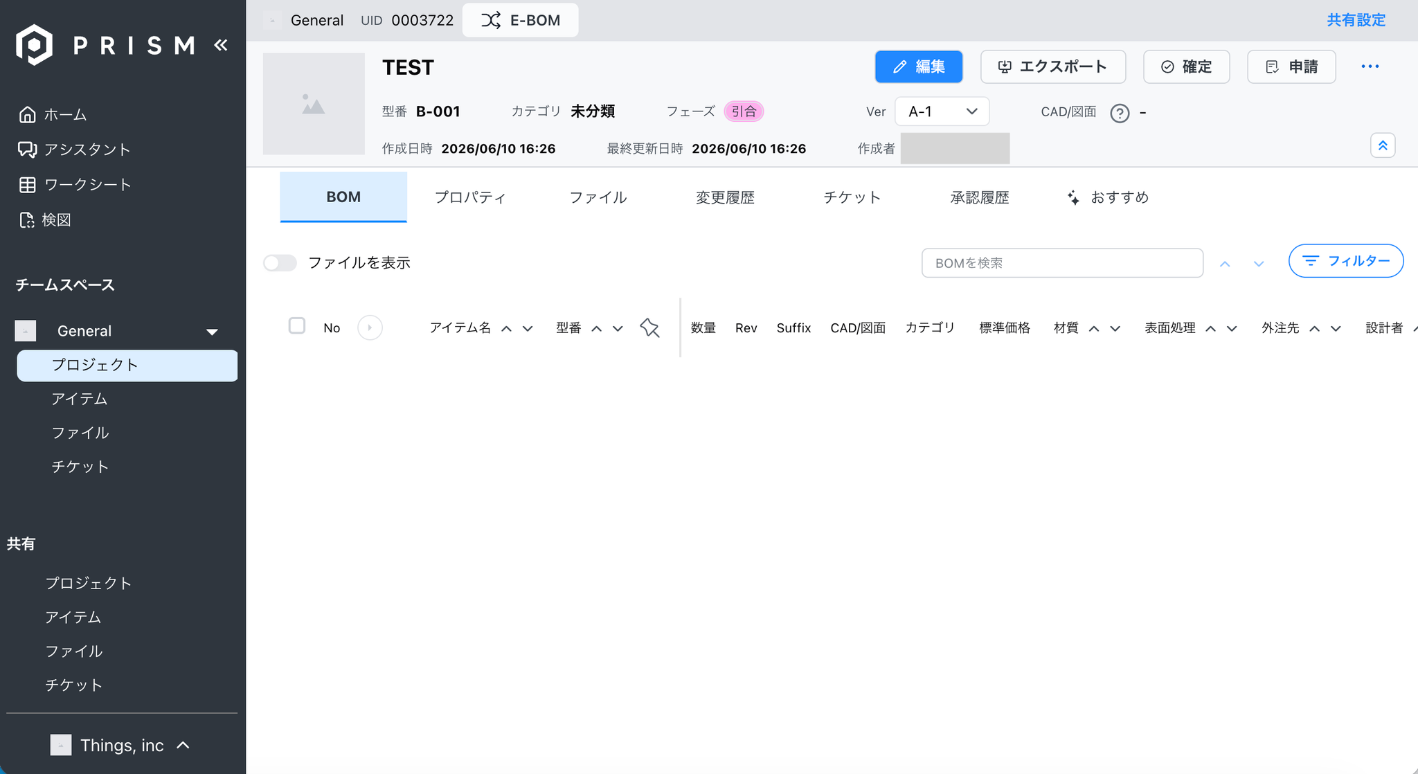The width and height of the screenshot is (1418, 774).
Task: Click the 申請 button
Action: click(x=1292, y=66)
